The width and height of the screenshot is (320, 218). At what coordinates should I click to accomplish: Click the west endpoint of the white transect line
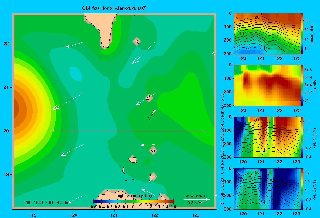pos(53,131)
